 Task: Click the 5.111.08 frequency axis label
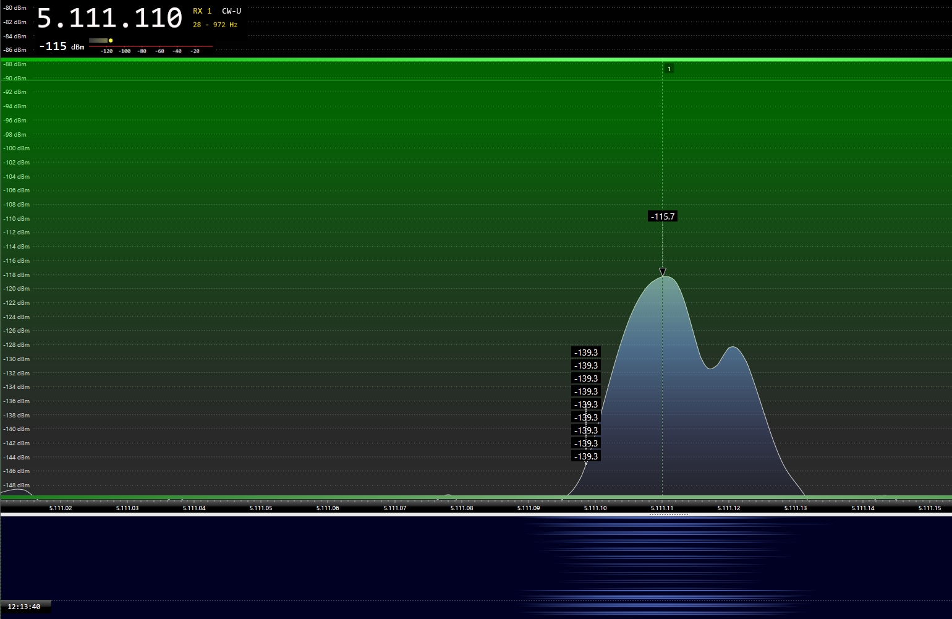pyautogui.click(x=462, y=508)
